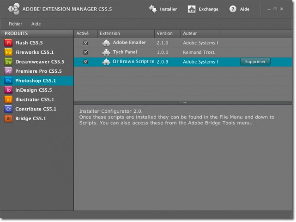296x222 pixels.
Task: Select the Tych Panel extension name
Action: coord(125,52)
